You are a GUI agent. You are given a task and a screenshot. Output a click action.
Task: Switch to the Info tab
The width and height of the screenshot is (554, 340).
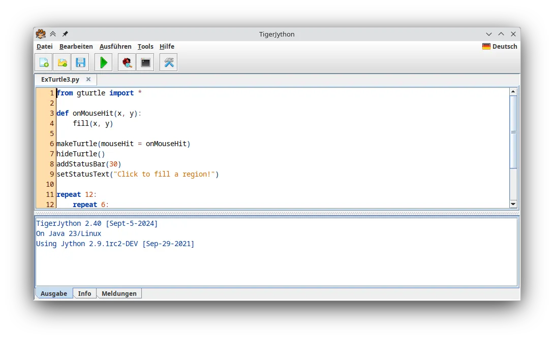[84, 293]
